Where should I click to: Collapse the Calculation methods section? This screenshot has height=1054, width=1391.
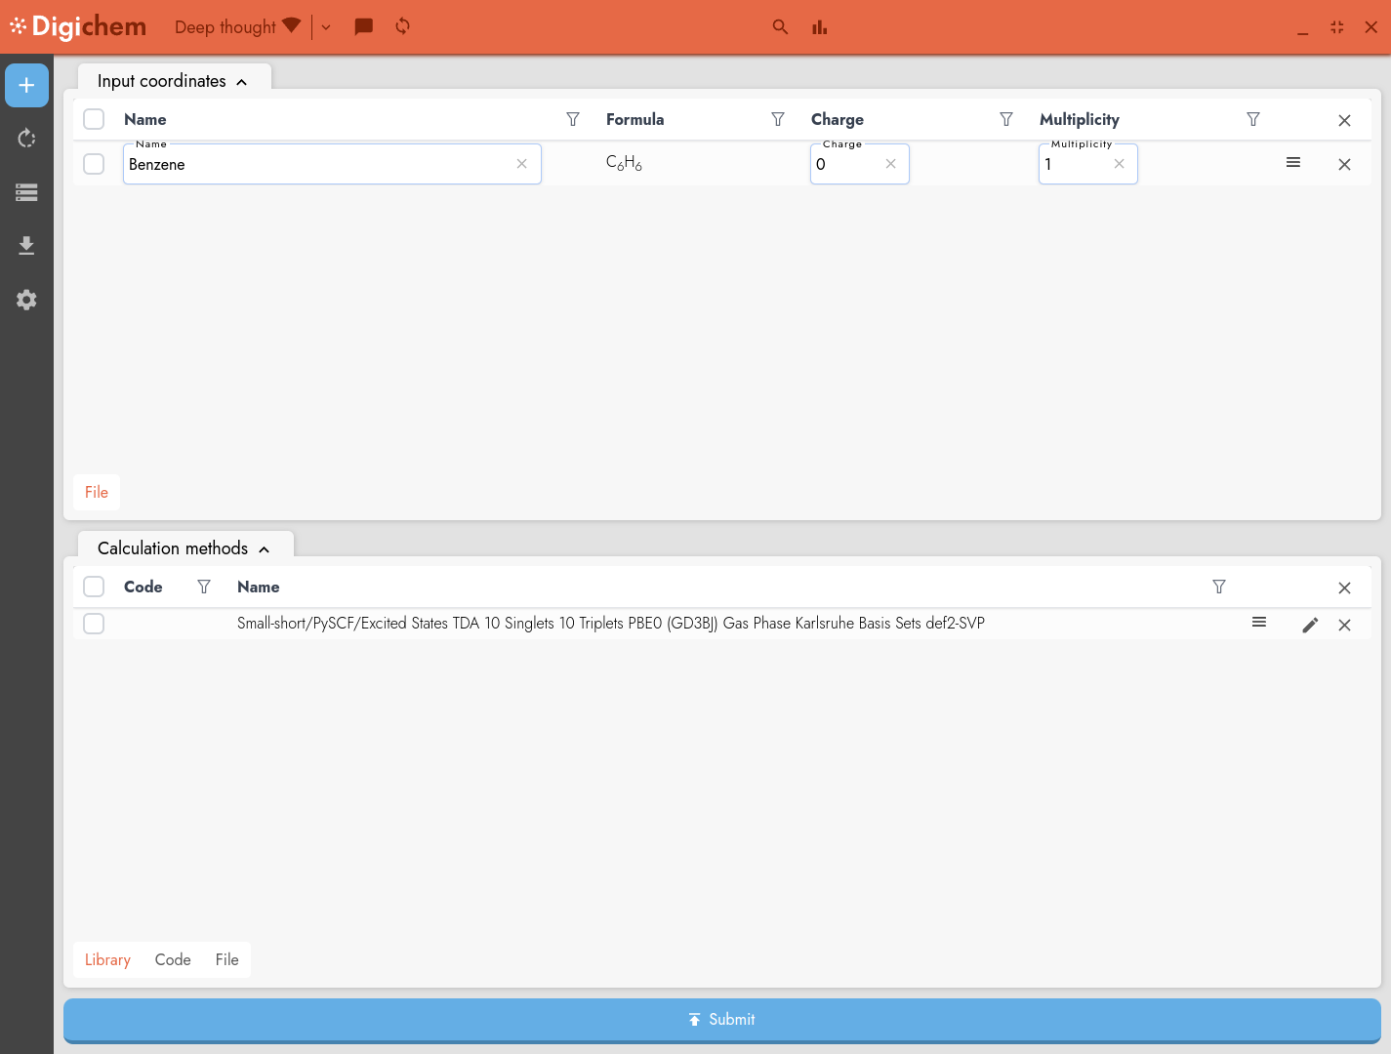coord(264,548)
